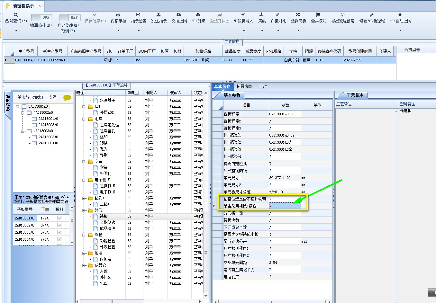This screenshot has height=303, width=436.
Task: Select the 工艺备注 tab
Action: point(355,95)
